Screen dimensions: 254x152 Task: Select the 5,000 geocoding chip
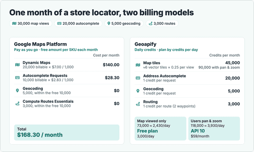click(124, 23)
